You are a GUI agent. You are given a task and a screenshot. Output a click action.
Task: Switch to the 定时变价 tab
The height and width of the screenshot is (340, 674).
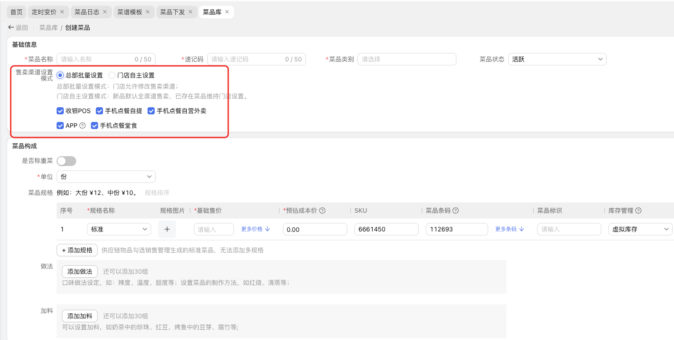click(44, 12)
